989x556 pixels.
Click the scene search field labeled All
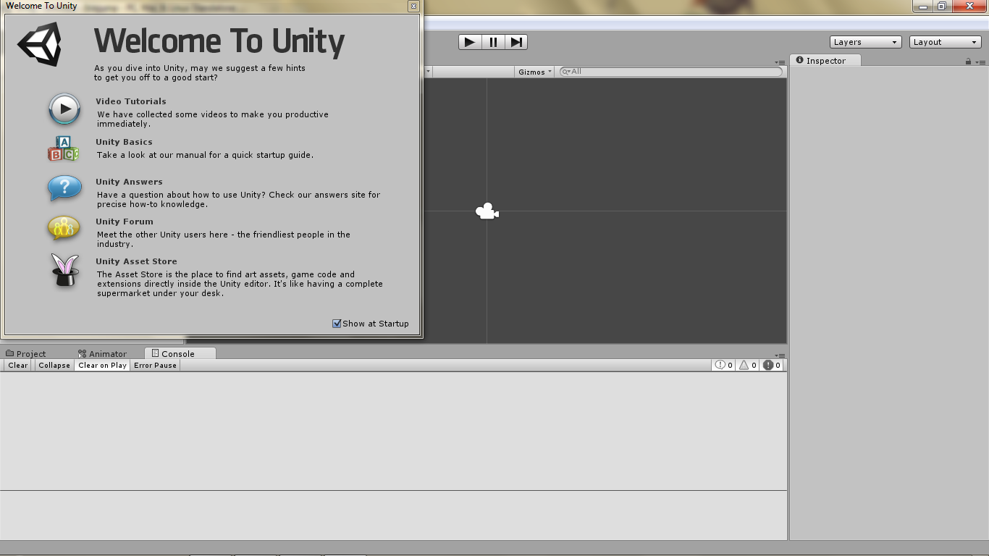pyautogui.click(x=670, y=71)
